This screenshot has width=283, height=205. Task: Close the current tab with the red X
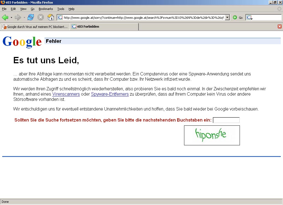click(x=280, y=27)
